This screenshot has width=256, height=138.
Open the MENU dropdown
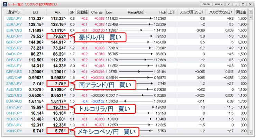click(219, 4)
